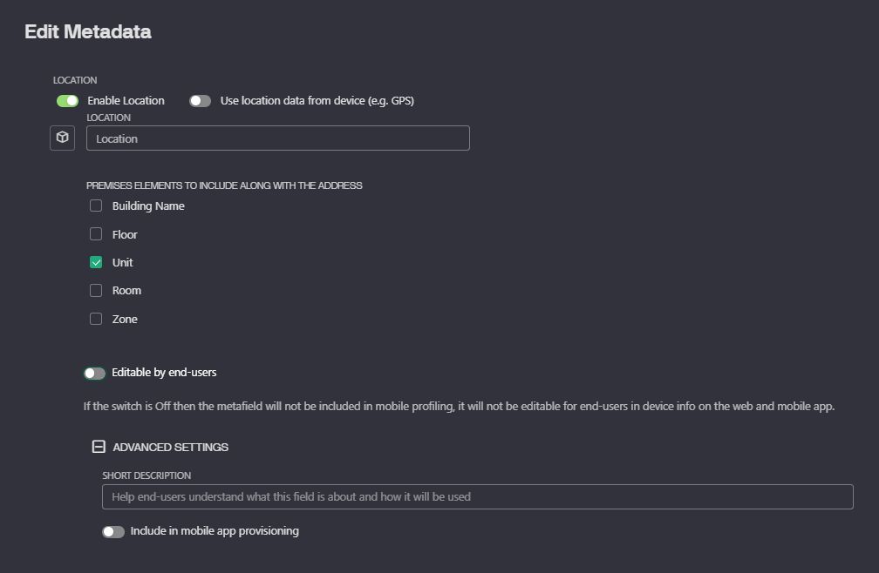Check the Zone checkbox
879x573 pixels.
click(x=96, y=319)
